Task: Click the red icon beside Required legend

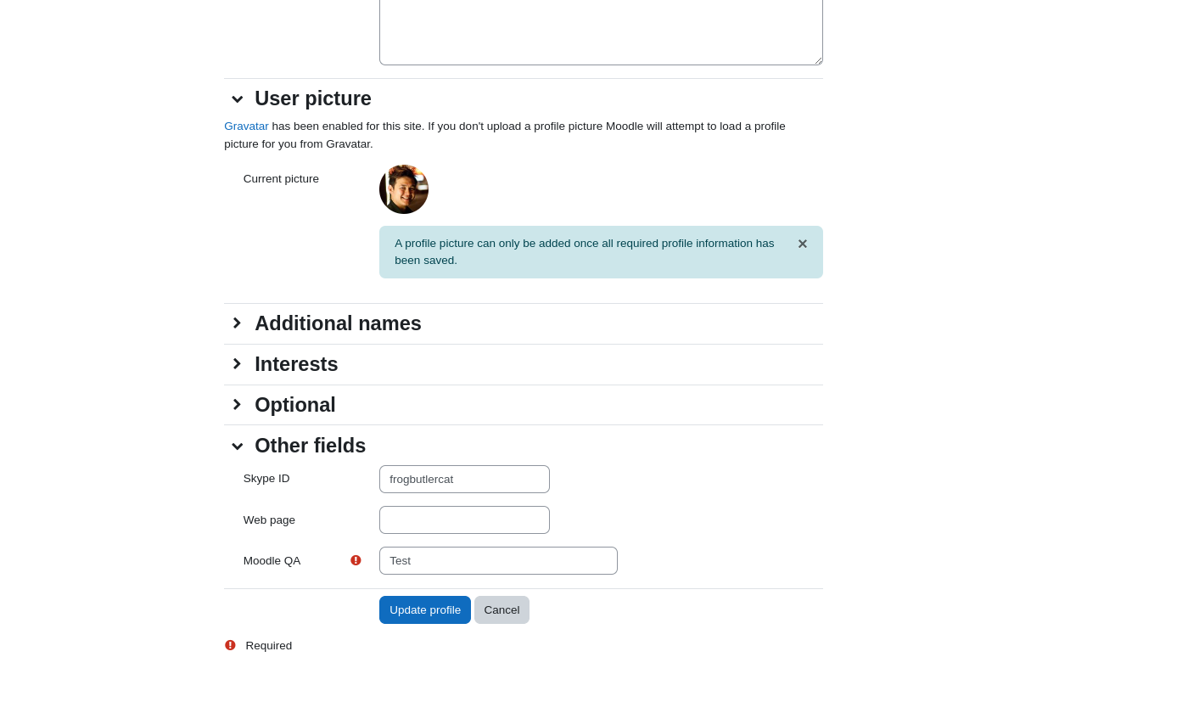Action: (230, 645)
